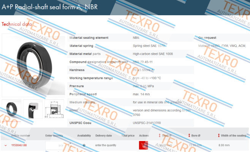Viewport: 250px width, 152px height.
Task: Open the large radial-shaft seal product image
Action: pos(33,65)
